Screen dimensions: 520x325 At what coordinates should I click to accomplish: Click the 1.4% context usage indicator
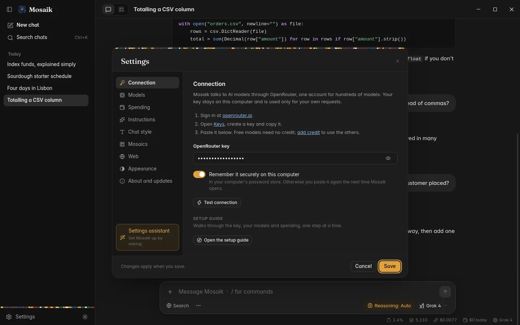pyautogui.click(x=395, y=320)
